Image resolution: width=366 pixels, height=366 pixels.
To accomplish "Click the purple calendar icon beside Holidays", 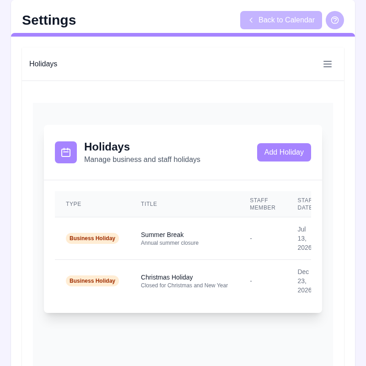I will [66, 152].
